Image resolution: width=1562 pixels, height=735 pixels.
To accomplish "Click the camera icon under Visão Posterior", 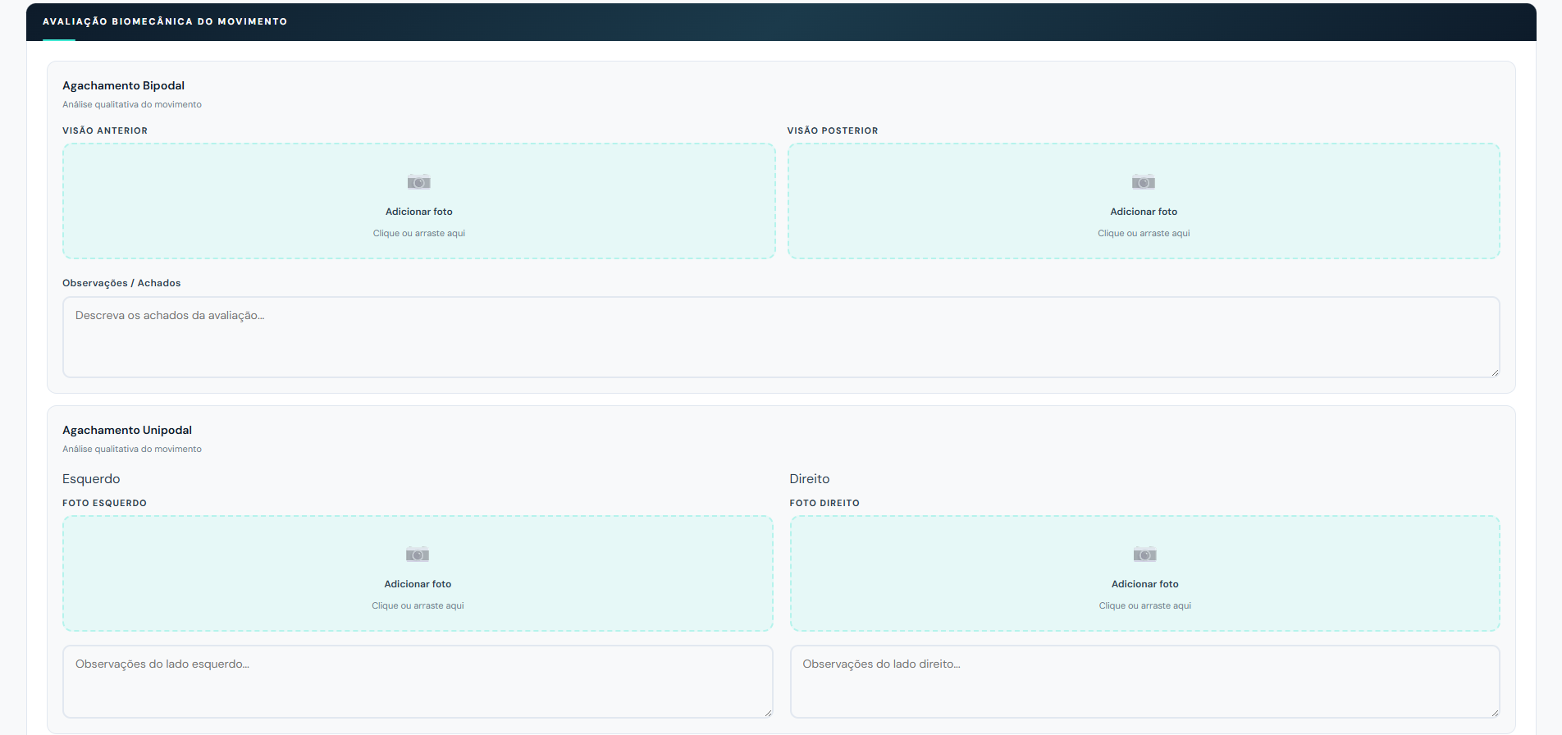I will pos(1143,182).
